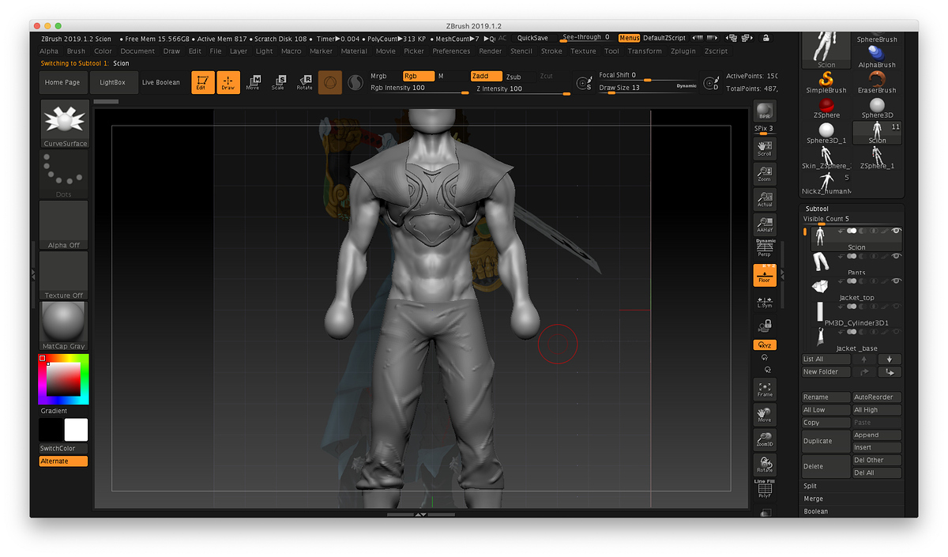The width and height of the screenshot is (948, 557).
Task: Open LightBox
Action: tap(113, 82)
